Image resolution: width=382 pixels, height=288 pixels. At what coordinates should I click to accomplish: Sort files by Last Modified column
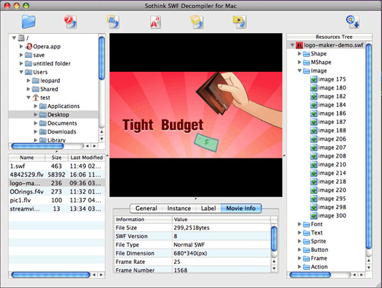click(x=87, y=158)
